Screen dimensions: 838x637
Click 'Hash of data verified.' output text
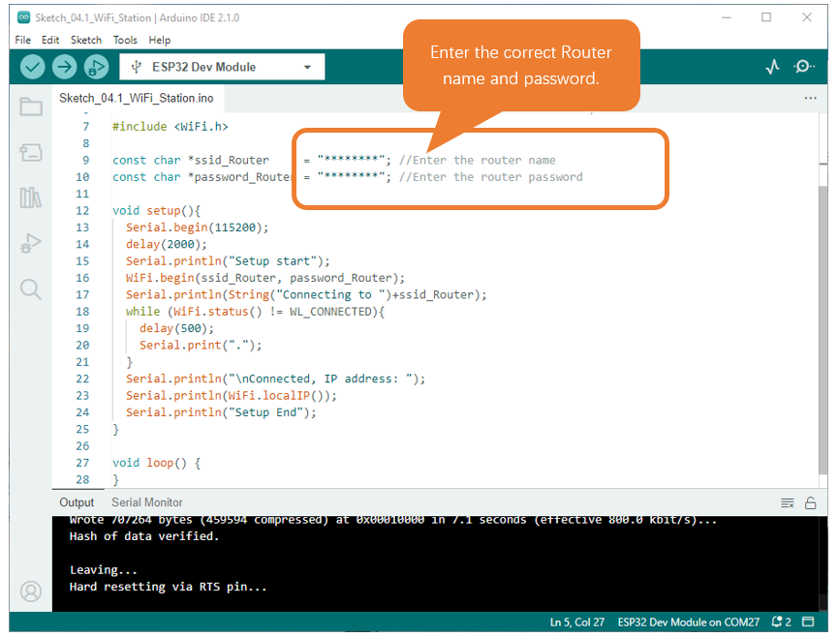[x=144, y=536]
